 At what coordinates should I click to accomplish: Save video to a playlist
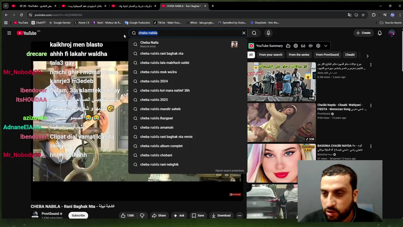[x=198, y=215]
